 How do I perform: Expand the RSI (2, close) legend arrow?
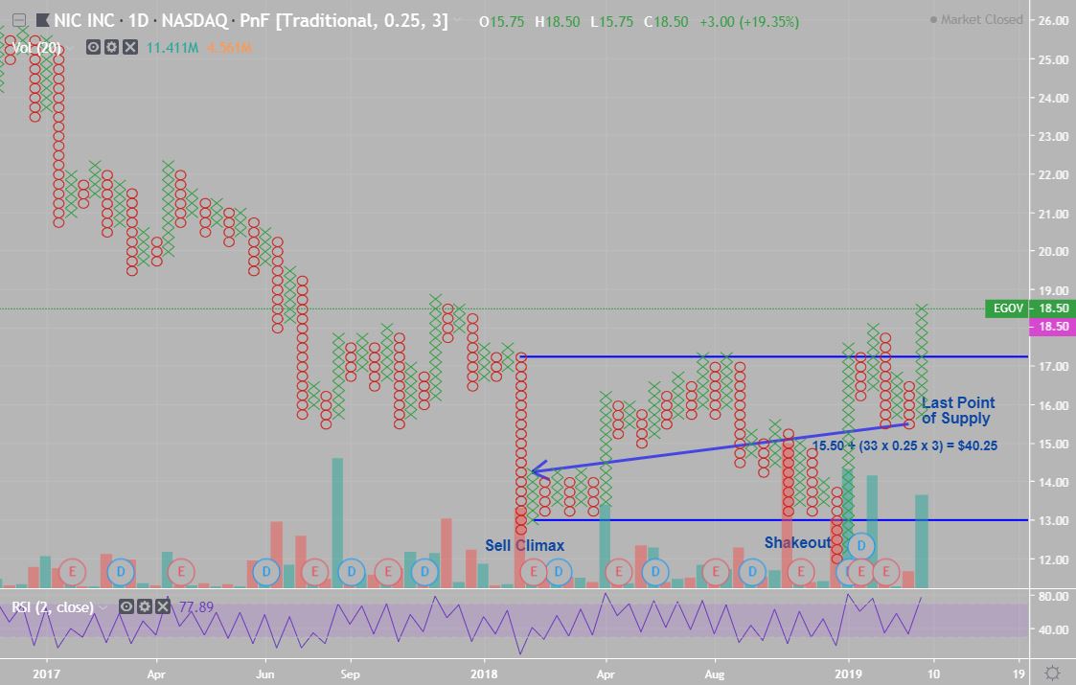point(102,606)
